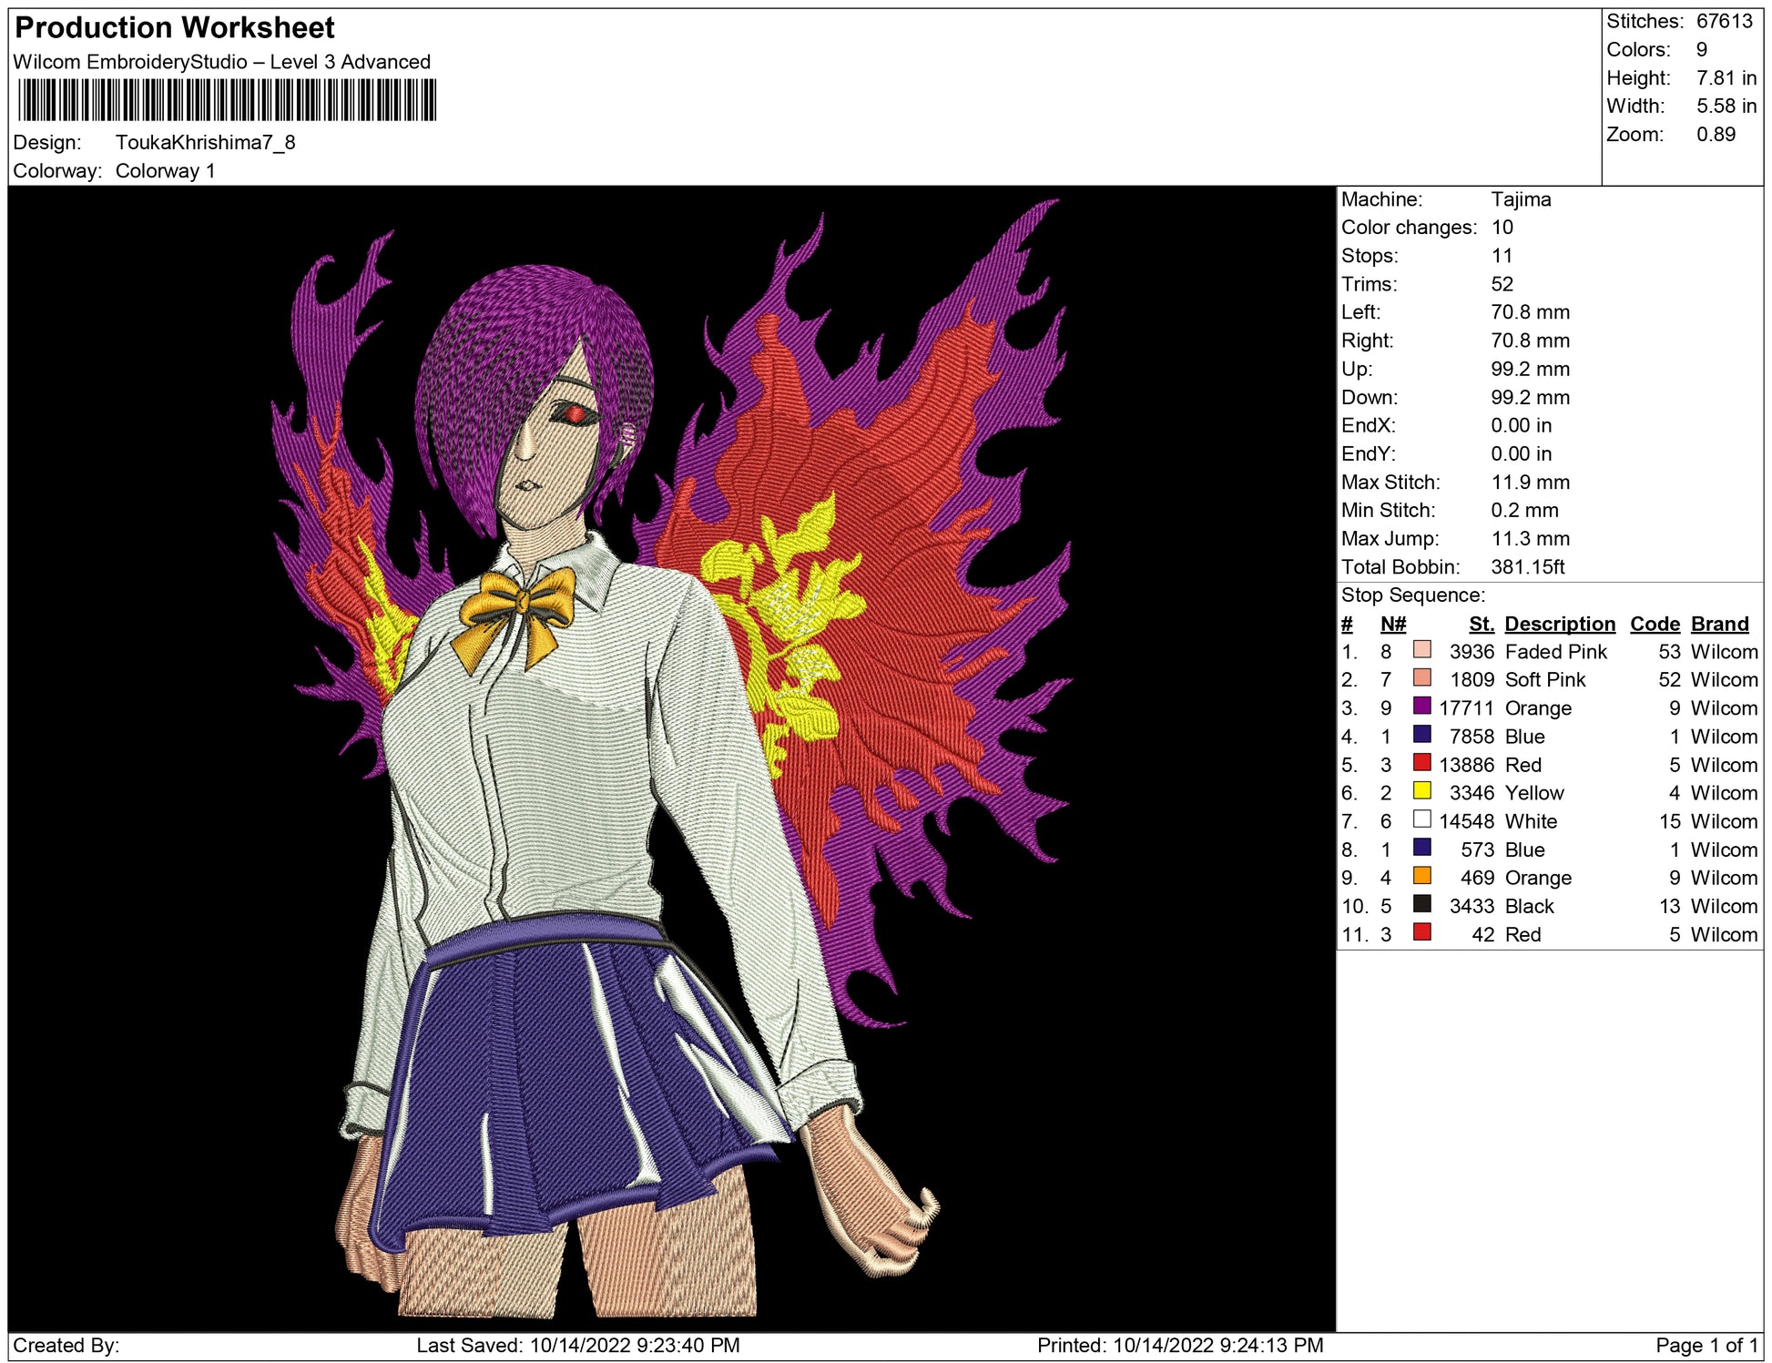The image size is (1772, 1363).
Task: Click the Stop Sequence label
Action: coord(1412,595)
